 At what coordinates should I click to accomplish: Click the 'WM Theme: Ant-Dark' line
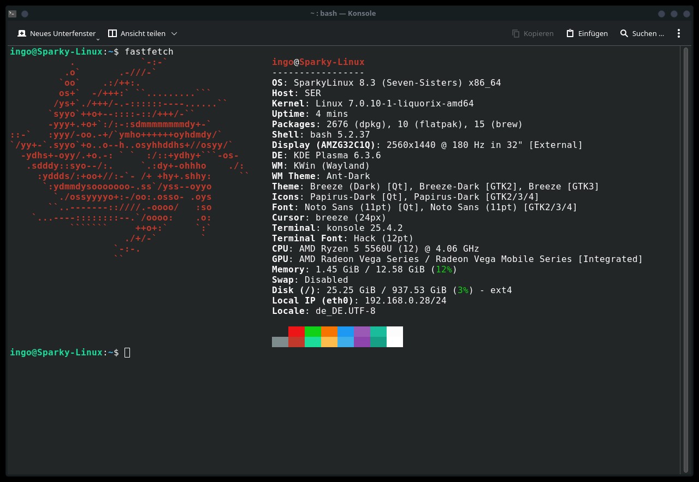click(321, 176)
